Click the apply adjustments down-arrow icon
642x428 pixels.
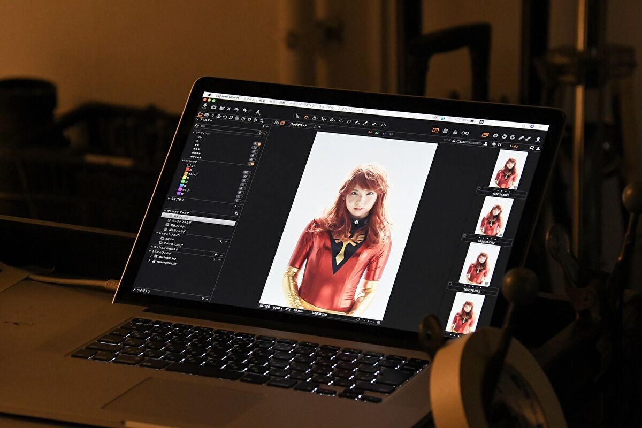tap(528, 139)
